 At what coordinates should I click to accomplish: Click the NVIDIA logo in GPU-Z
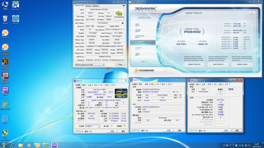pyautogui.click(x=119, y=14)
